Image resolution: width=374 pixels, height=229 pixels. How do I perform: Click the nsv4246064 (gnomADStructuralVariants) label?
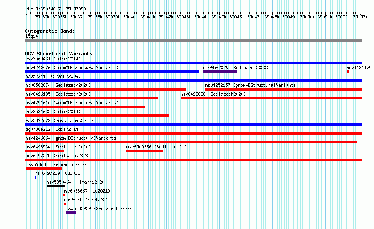tap(72, 138)
